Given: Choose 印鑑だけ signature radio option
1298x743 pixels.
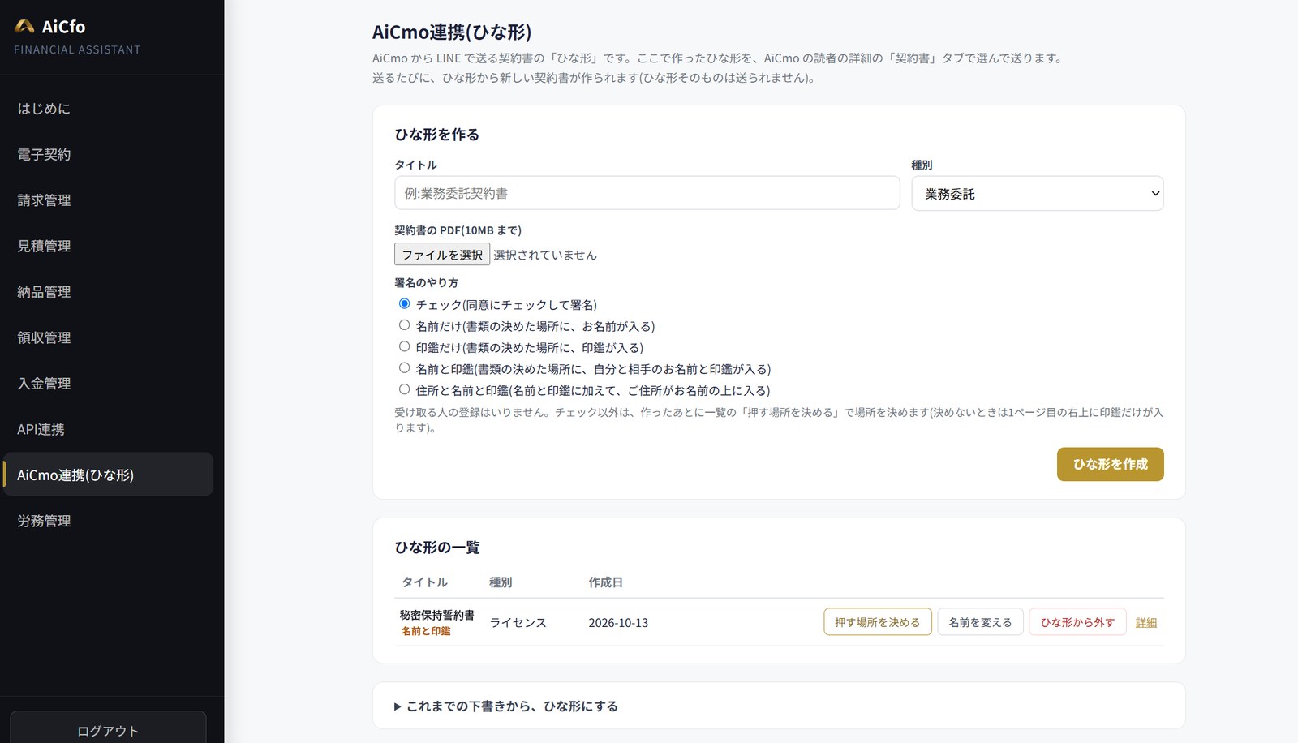Looking at the screenshot, I should pos(404,346).
